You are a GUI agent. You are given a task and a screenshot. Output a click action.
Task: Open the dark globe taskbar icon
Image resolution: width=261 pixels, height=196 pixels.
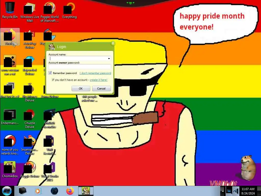55,191
